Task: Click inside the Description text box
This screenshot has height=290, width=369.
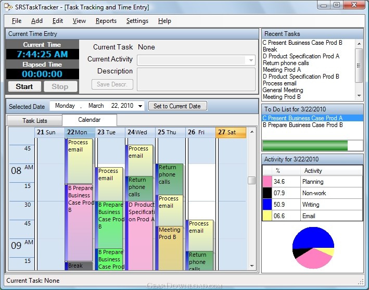Action: click(196, 79)
